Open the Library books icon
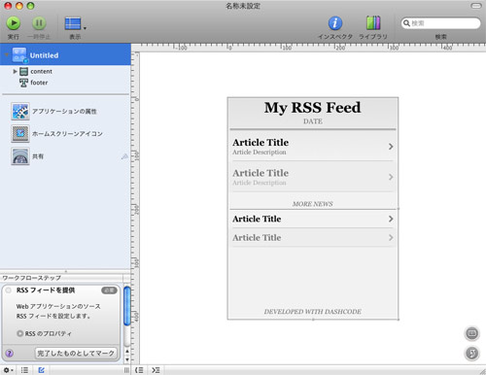 click(373, 22)
